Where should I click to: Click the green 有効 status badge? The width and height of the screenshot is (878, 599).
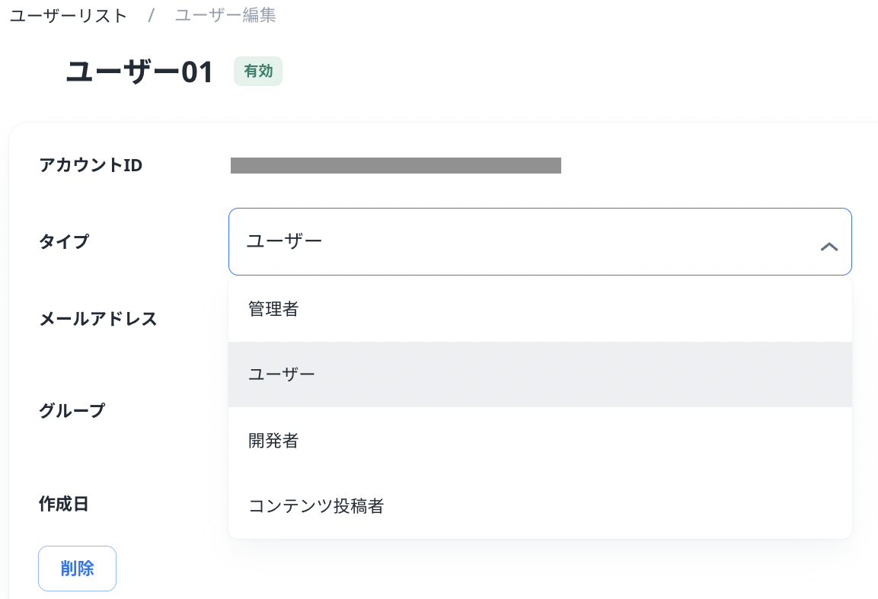coord(258,72)
